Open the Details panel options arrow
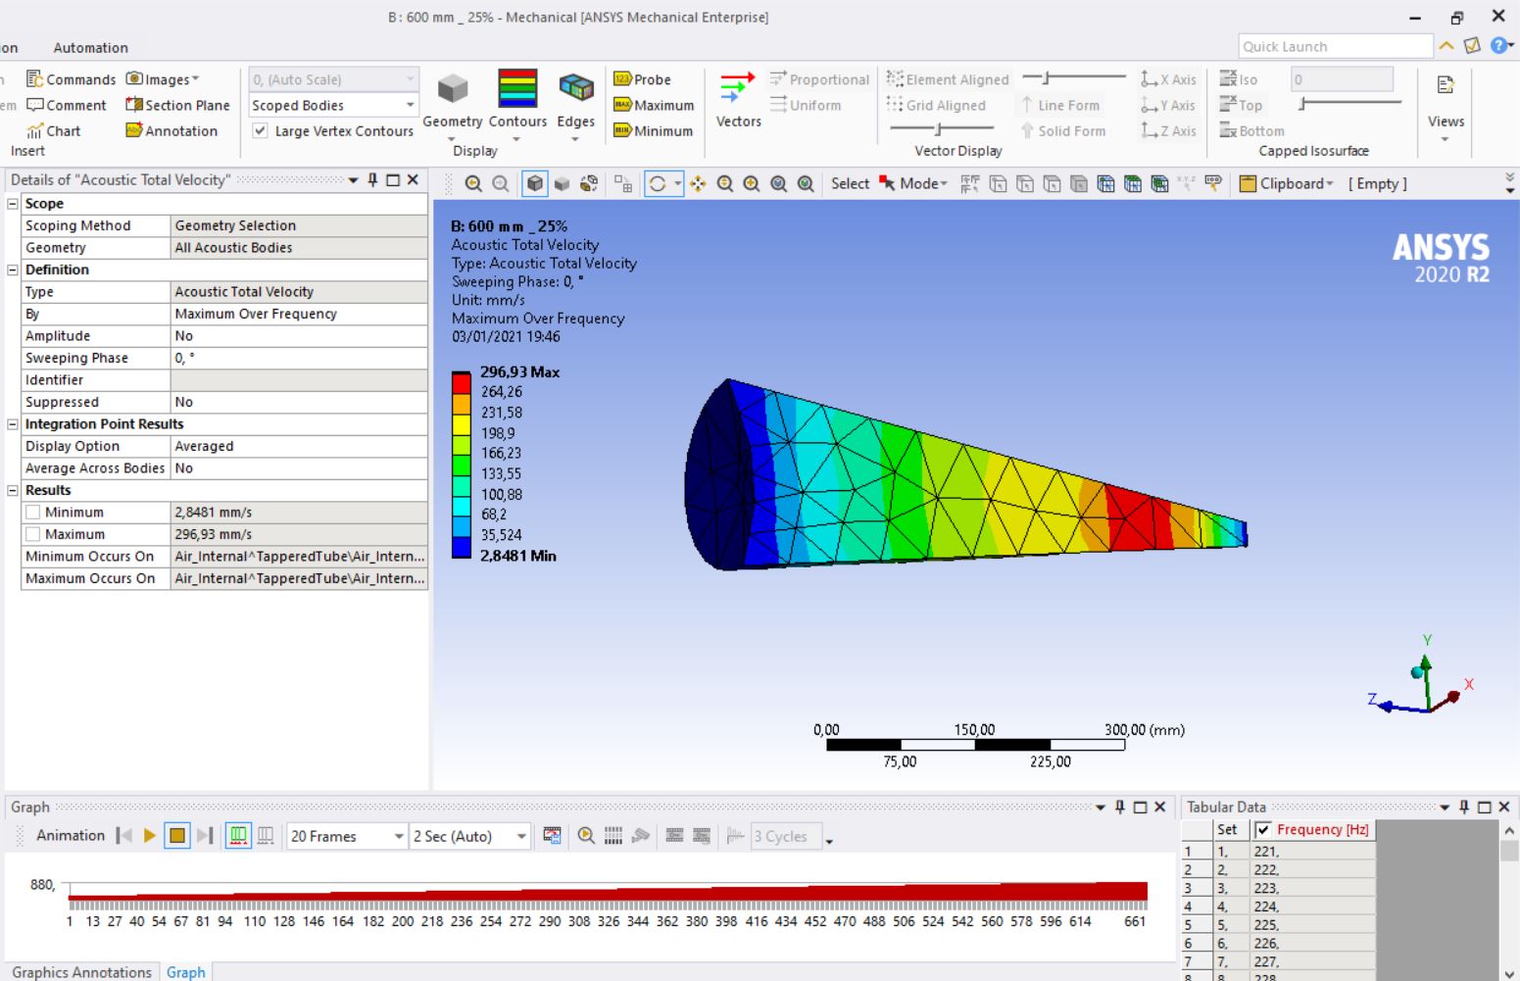Screen dimensions: 1520x981 pos(353,180)
